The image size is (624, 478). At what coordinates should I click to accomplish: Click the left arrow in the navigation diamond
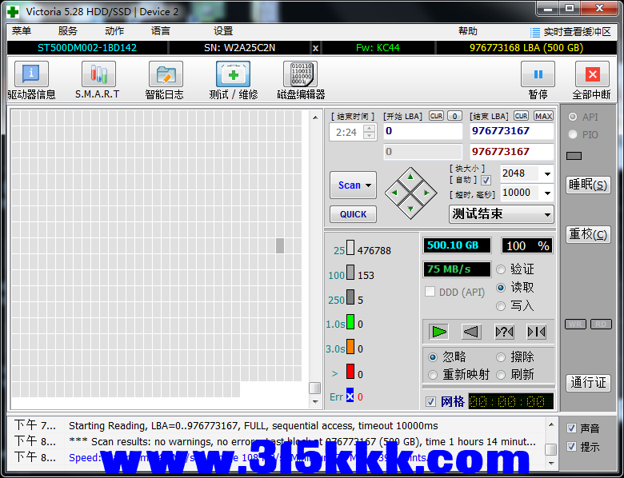click(x=394, y=193)
